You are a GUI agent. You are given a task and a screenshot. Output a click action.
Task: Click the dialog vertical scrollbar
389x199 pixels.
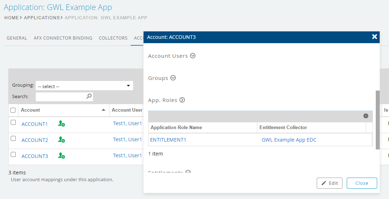pyautogui.click(x=377, y=119)
